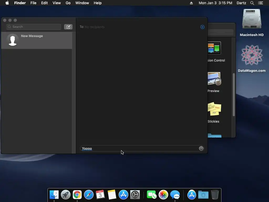The image size is (269, 202).
Task: Add a recipient with the plus icon
Action: point(202,27)
